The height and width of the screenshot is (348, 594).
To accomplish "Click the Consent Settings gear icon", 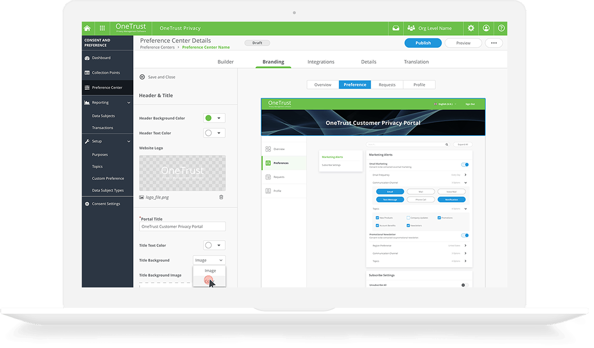I will coord(87,204).
